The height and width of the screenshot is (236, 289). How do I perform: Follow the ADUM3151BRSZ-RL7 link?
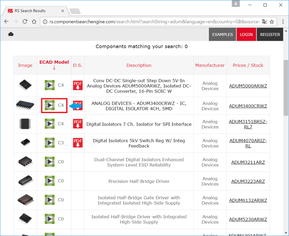pos(248,124)
